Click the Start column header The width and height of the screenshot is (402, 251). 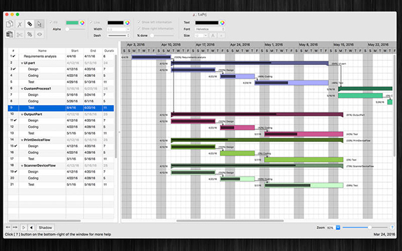point(74,51)
